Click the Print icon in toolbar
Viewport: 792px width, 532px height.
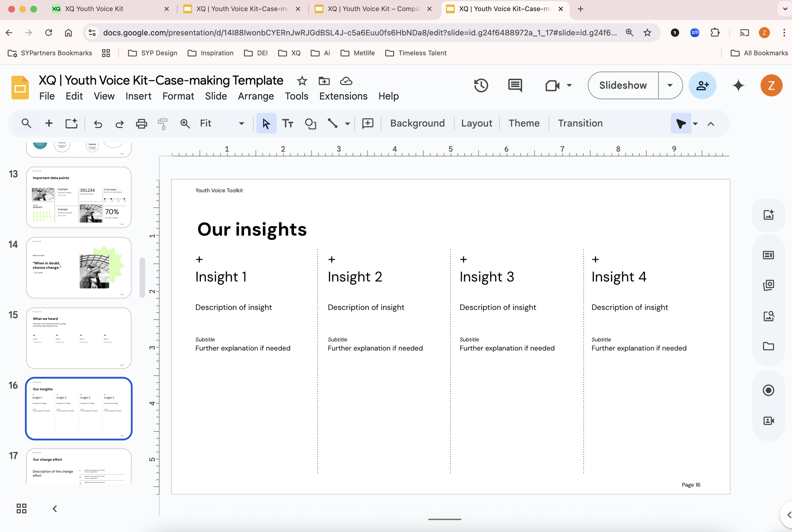[141, 124]
